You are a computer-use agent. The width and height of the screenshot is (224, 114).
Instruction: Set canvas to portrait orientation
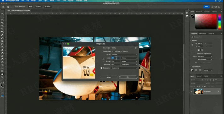[x=198, y=50]
